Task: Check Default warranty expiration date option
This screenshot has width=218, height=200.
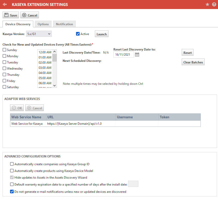Action: pyautogui.click(x=12, y=184)
